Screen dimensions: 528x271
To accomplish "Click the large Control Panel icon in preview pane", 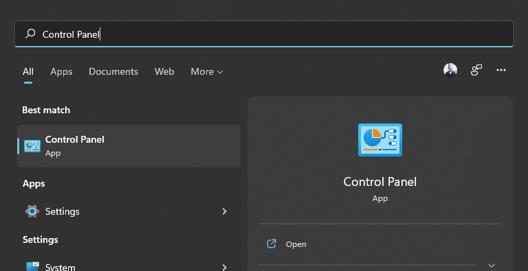I will pyautogui.click(x=379, y=140).
